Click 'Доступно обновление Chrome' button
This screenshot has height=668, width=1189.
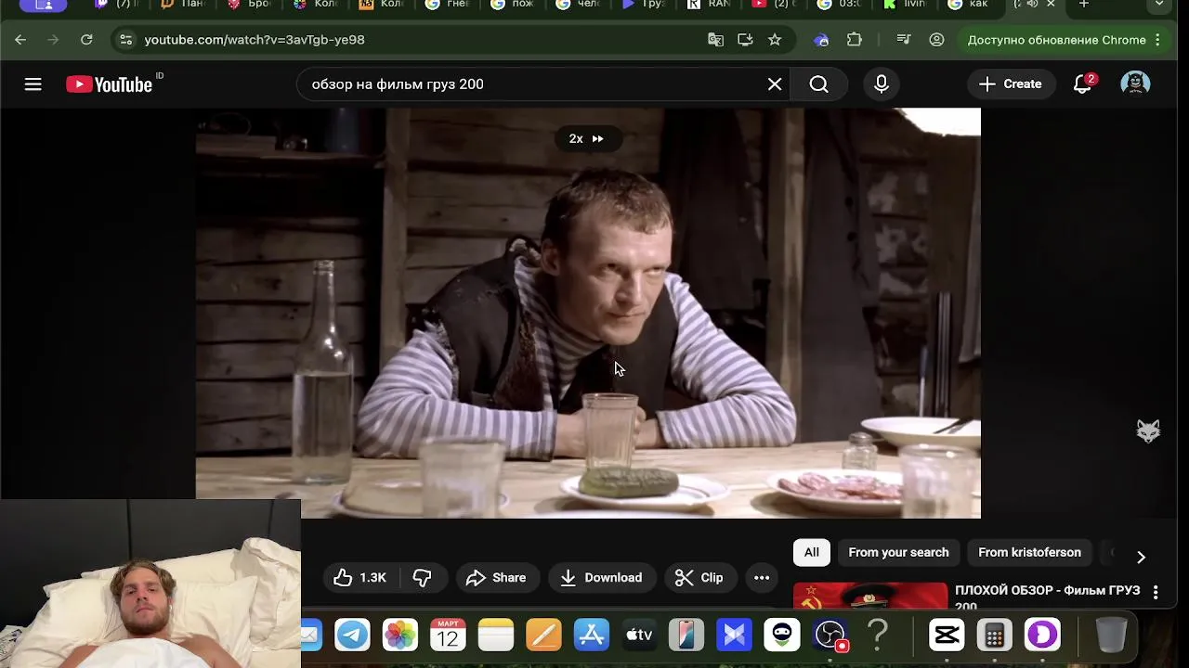tap(1057, 40)
